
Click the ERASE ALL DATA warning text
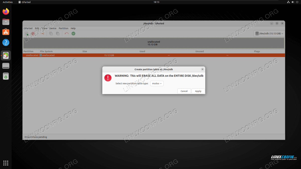click(159, 76)
